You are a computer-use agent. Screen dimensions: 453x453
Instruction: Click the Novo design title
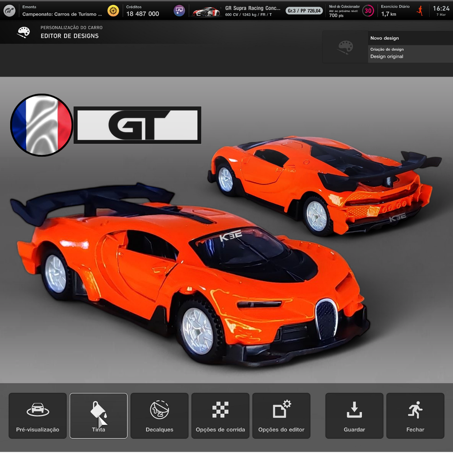click(x=384, y=38)
